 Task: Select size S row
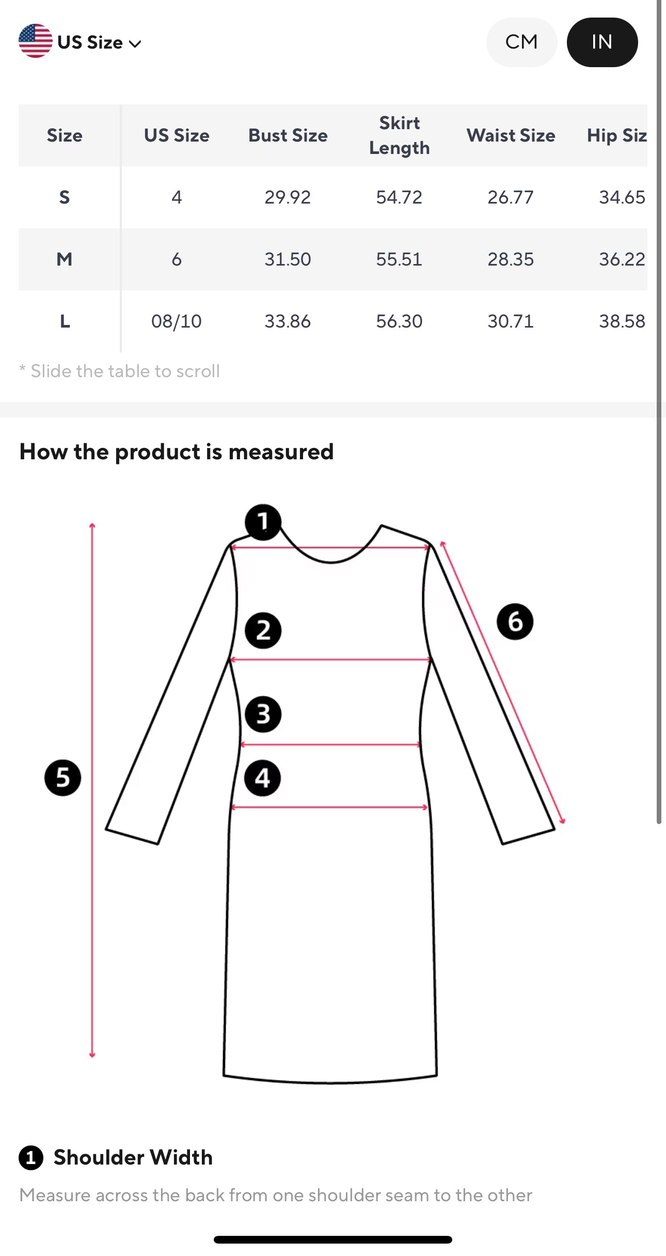point(65,197)
